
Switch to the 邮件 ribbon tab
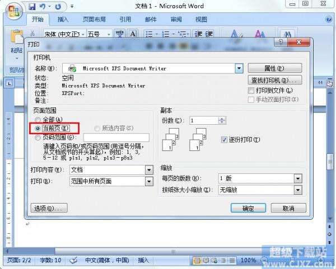(151, 20)
